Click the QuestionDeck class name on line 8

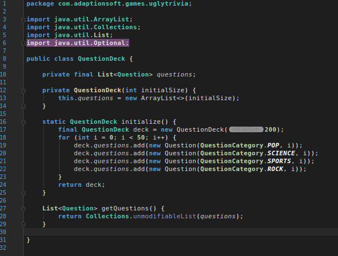102,59
